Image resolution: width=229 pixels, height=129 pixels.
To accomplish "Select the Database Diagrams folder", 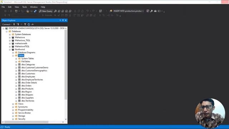I will [x=26, y=53].
